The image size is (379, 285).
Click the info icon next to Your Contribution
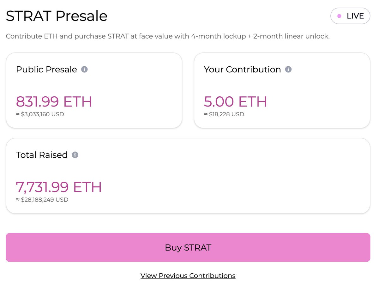pyautogui.click(x=288, y=69)
